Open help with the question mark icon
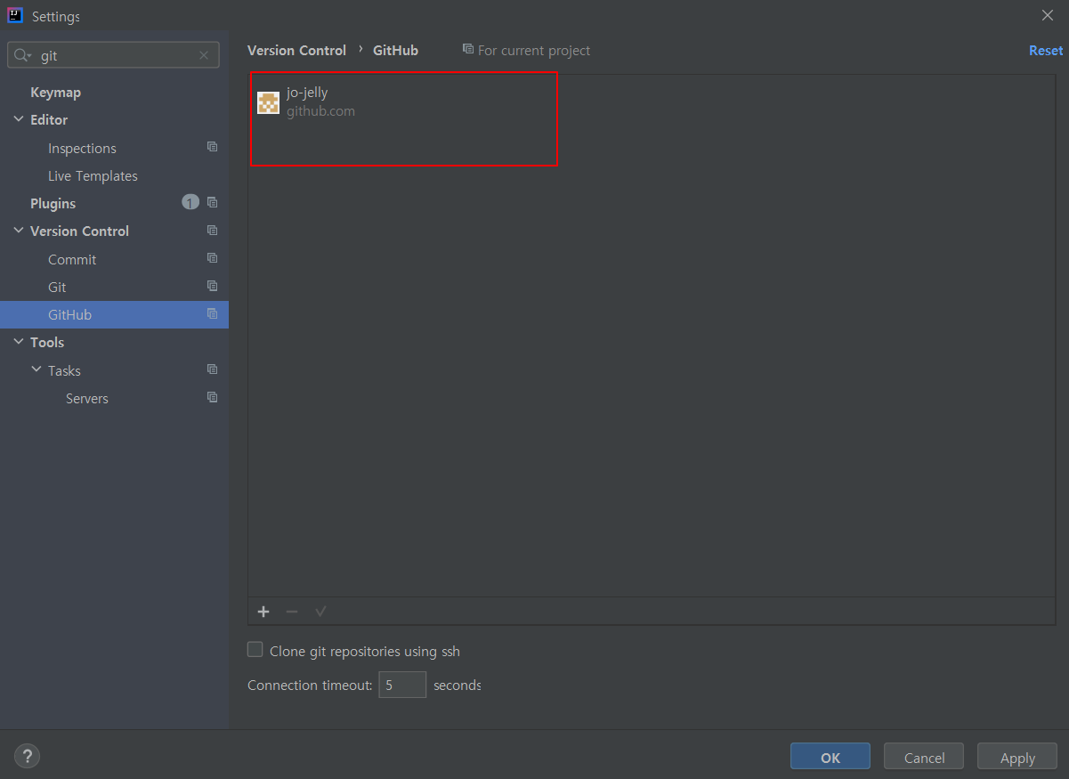 pyautogui.click(x=28, y=757)
